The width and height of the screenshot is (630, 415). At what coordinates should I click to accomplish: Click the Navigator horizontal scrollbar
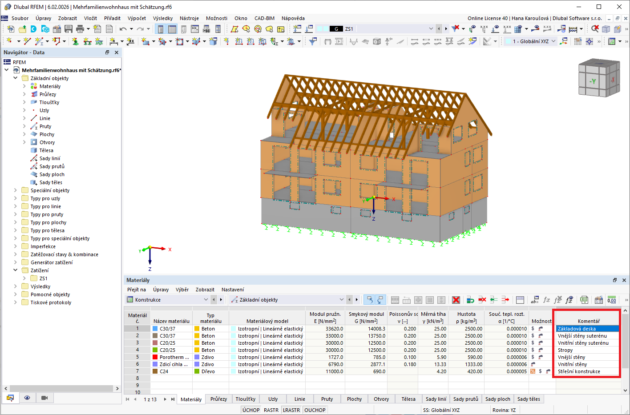click(x=61, y=388)
